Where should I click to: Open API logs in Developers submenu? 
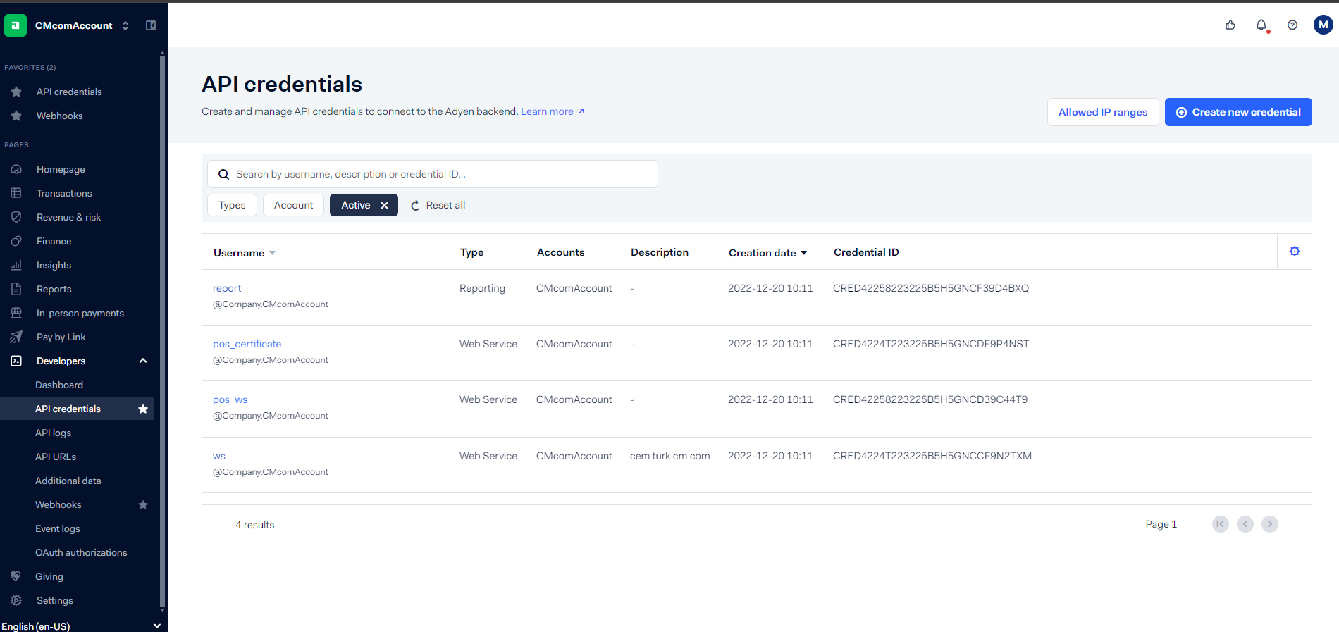[53, 433]
